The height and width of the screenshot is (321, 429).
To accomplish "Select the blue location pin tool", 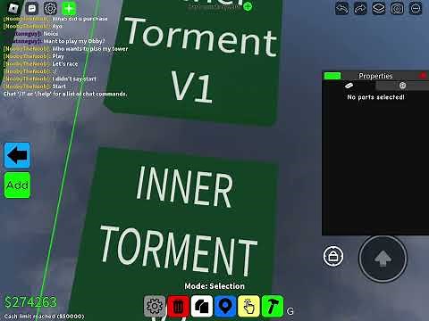I will 225,306.
